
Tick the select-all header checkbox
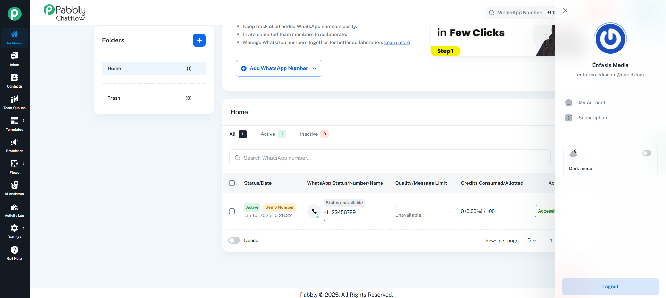(x=232, y=183)
